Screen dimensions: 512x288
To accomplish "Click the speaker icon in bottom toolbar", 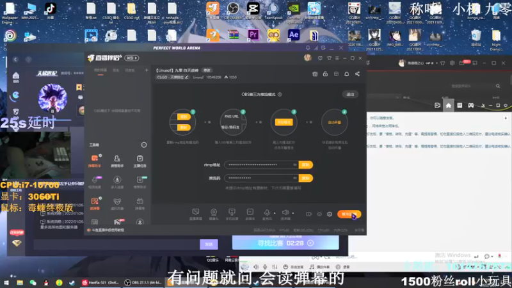I will pyautogui.click(x=285, y=212).
